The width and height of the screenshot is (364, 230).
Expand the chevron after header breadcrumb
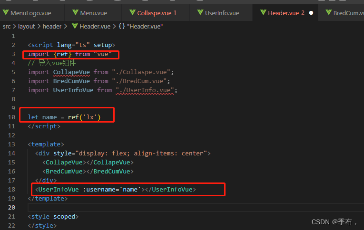coord(66,27)
